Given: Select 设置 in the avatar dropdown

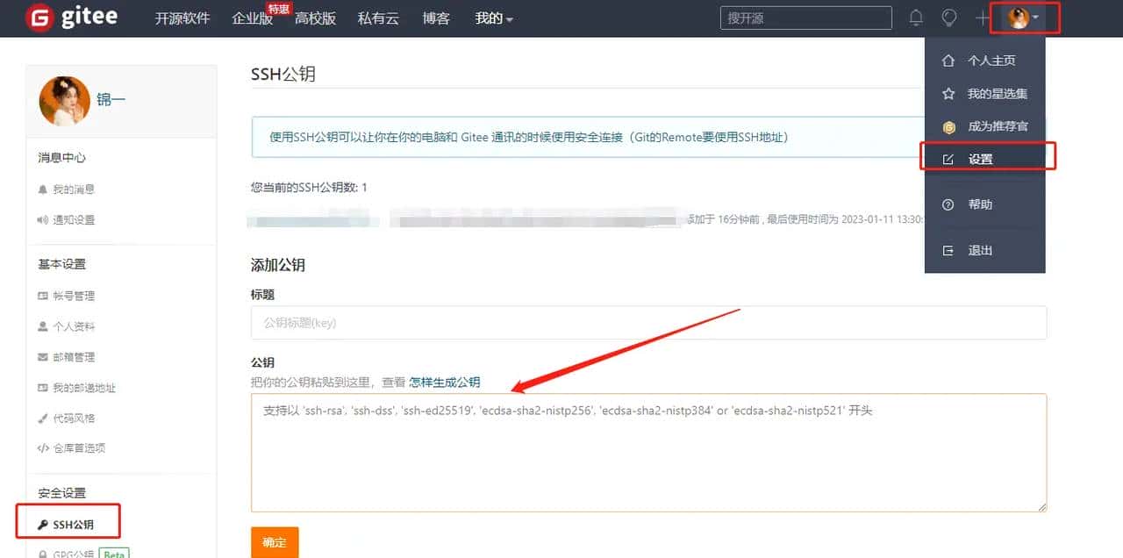Looking at the screenshot, I should point(986,156).
